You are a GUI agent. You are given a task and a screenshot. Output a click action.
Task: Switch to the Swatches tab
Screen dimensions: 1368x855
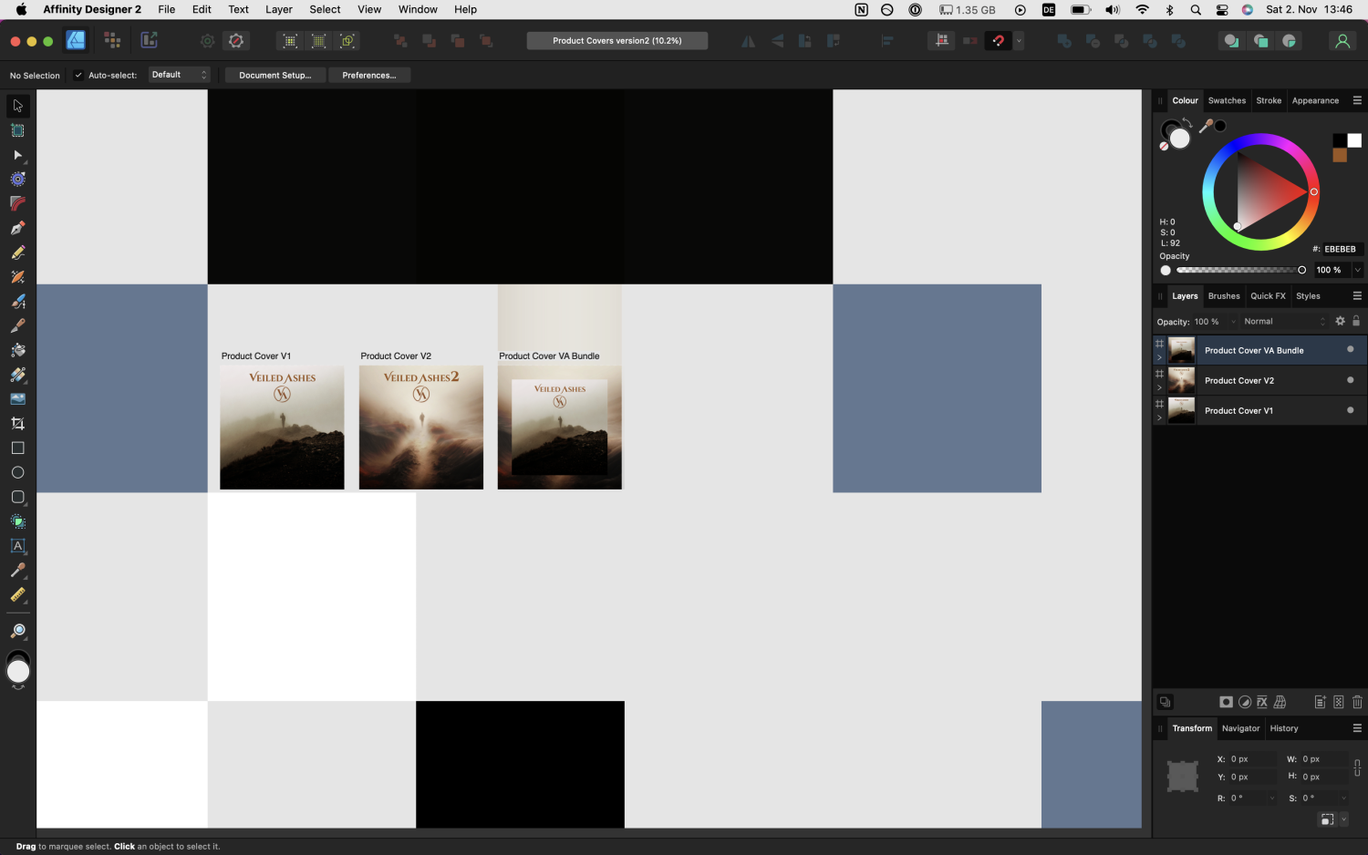click(x=1226, y=101)
